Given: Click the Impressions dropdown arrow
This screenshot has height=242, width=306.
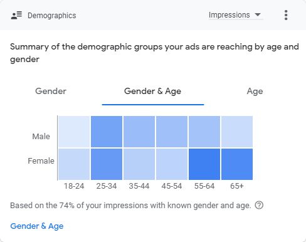Looking at the screenshot, I should 258,14.
